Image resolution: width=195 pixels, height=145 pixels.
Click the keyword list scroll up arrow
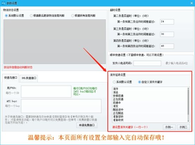(x=188, y=88)
